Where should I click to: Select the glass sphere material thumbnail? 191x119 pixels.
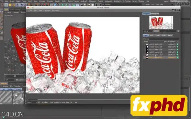pos(18,97)
